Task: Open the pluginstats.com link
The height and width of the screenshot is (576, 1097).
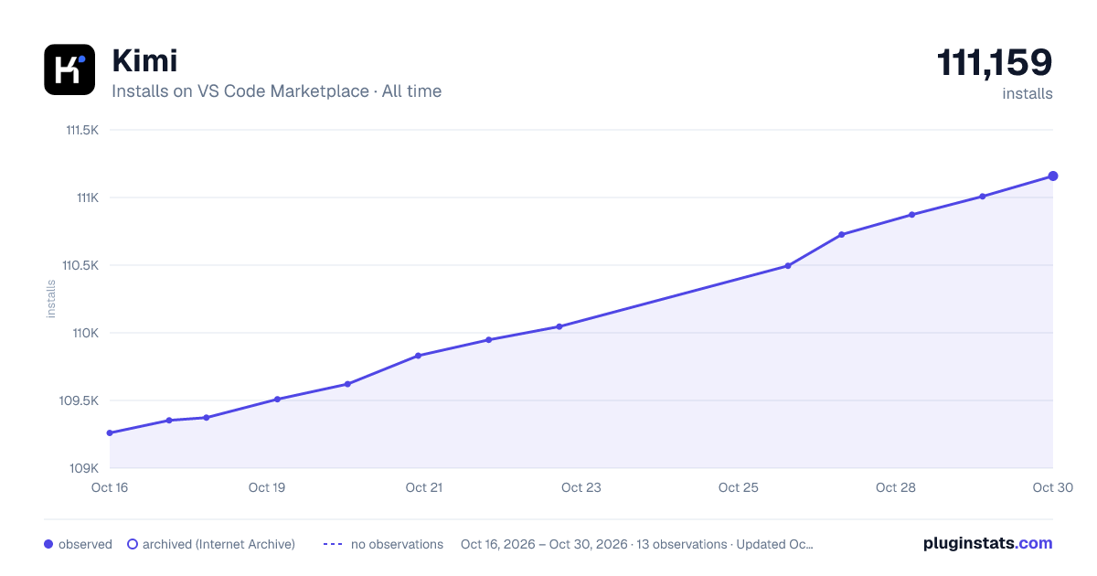Action: 988,543
